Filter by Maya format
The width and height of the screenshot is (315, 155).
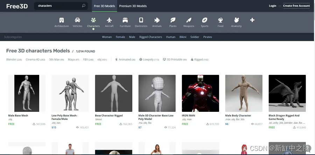[x=73, y=60]
